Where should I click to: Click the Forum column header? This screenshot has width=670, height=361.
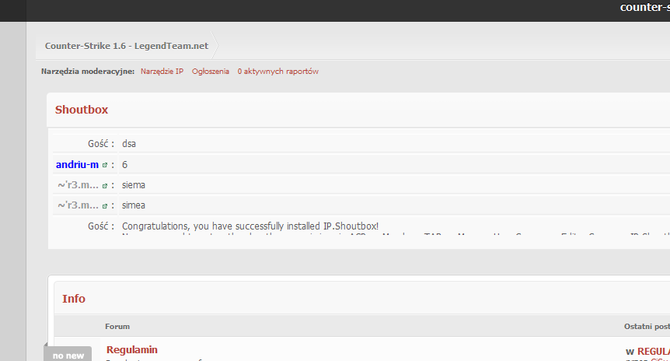(117, 326)
